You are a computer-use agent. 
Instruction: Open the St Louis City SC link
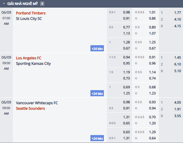[x=29, y=19]
